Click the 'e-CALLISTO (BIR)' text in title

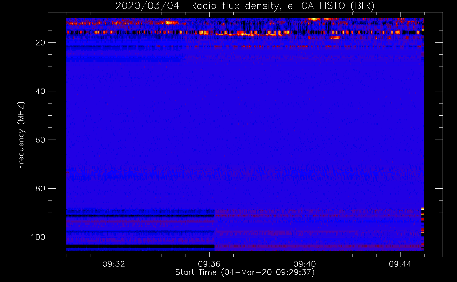click(331, 6)
